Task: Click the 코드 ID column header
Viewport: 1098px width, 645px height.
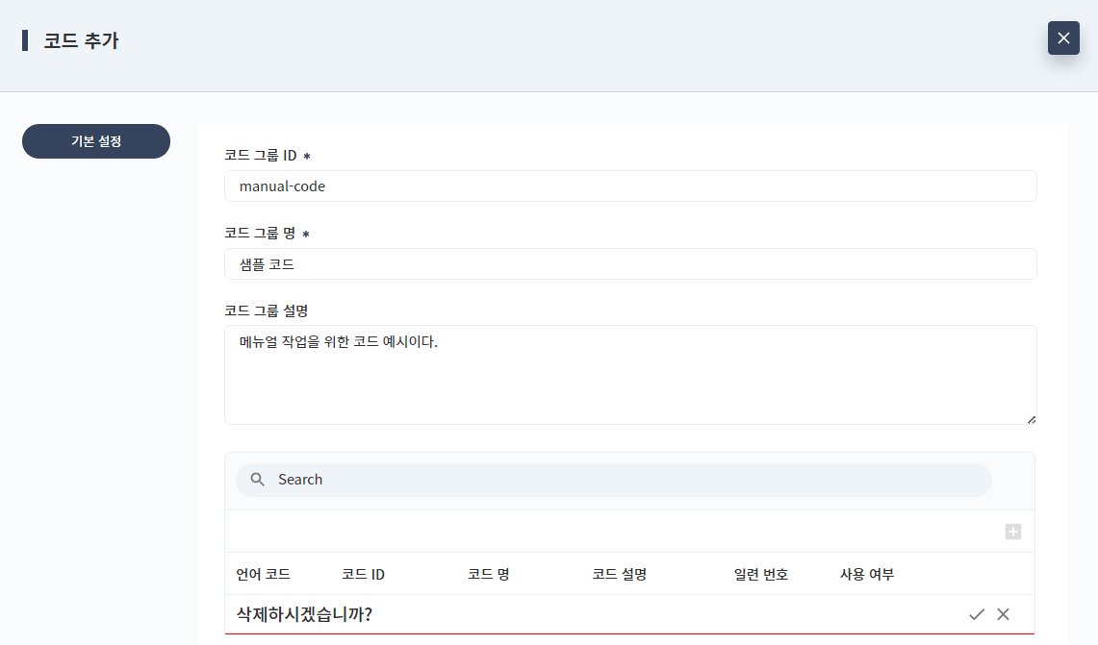Action: click(363, 574)
